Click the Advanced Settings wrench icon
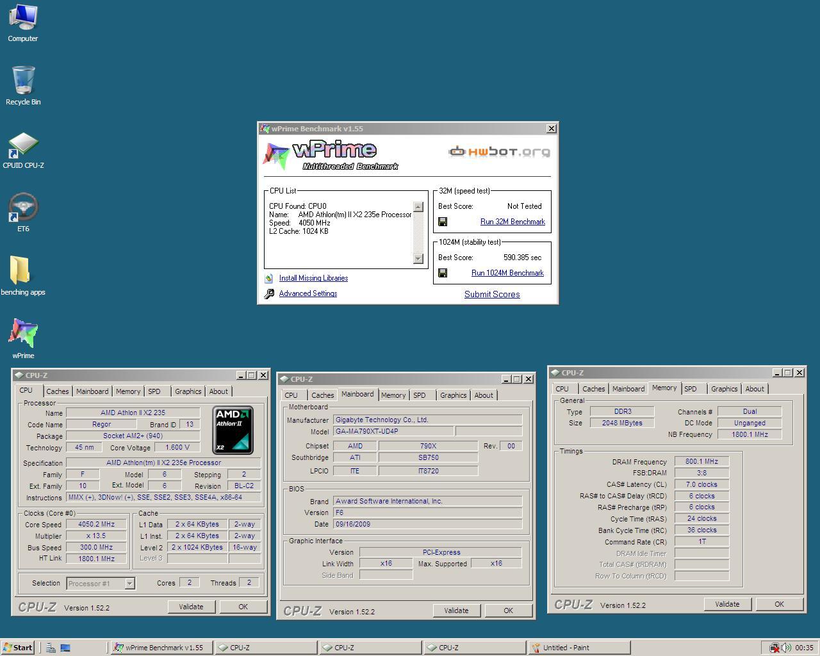The height and width of the screenshot is (656, 820). coord(269,293)
